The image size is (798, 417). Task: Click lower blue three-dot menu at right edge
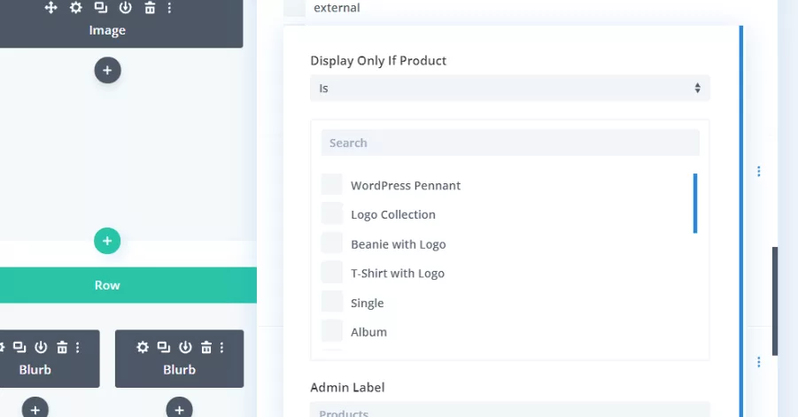click(759, 361)
